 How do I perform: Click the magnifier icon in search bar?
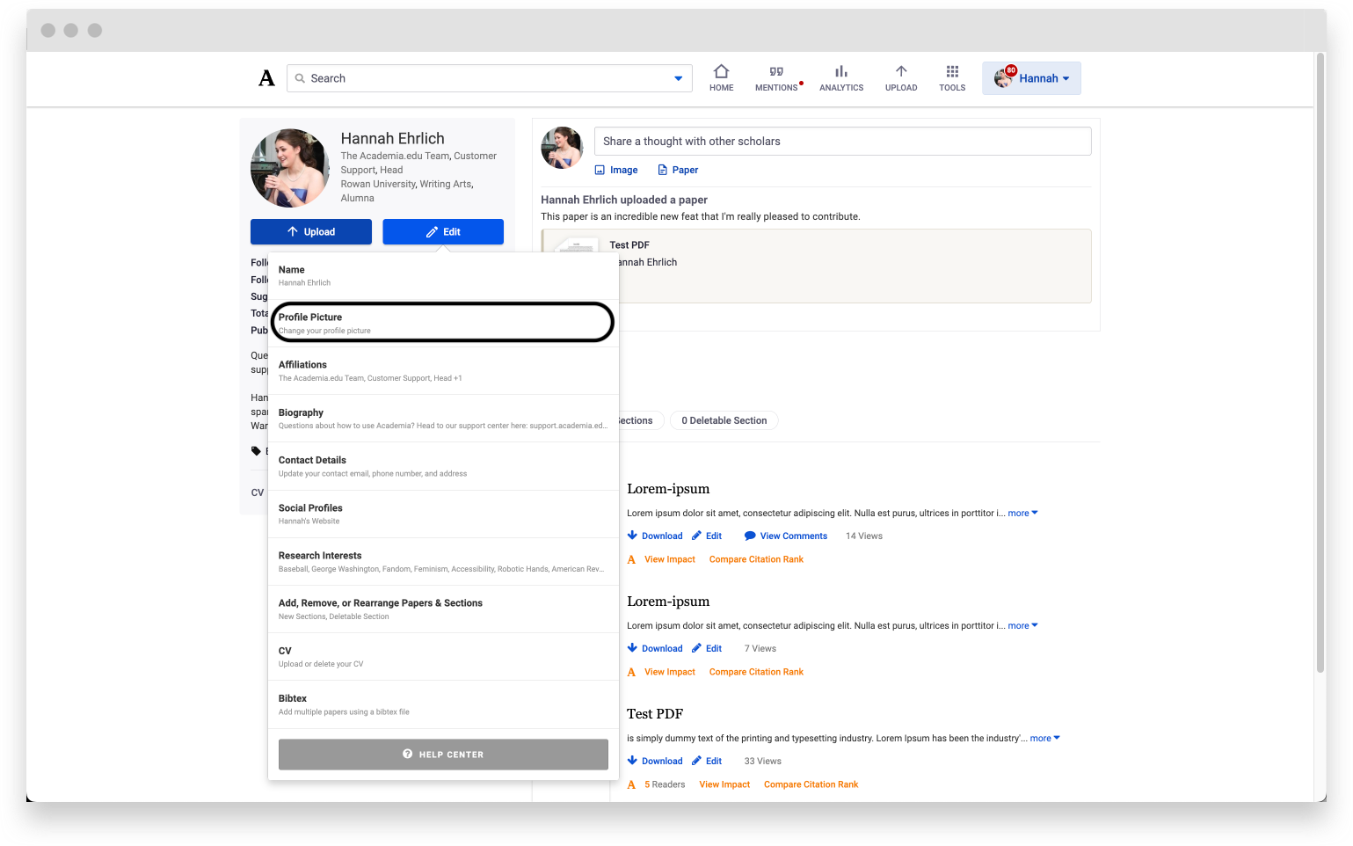pyautogui.click(x=302, y=78)
